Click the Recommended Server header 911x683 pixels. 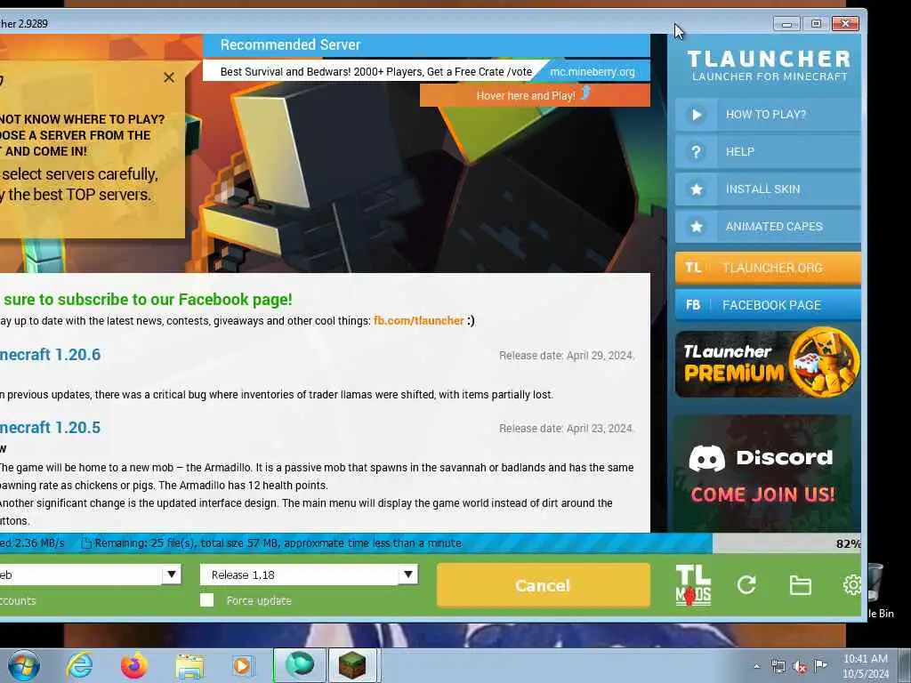click(290, 44)
